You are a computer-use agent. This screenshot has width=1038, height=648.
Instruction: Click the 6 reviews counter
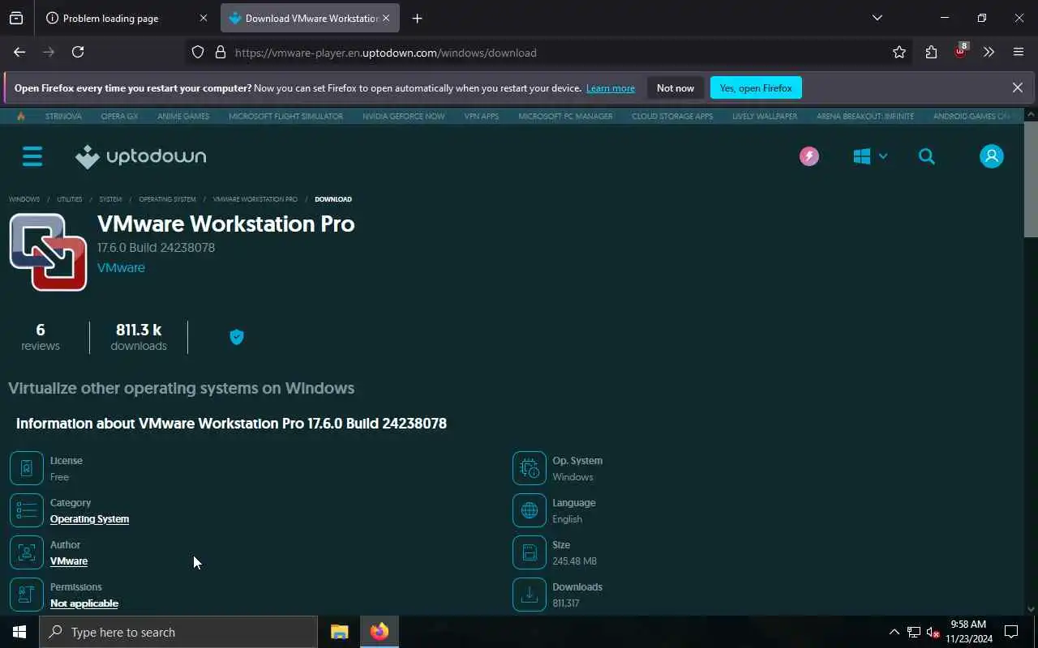[41, 337]
